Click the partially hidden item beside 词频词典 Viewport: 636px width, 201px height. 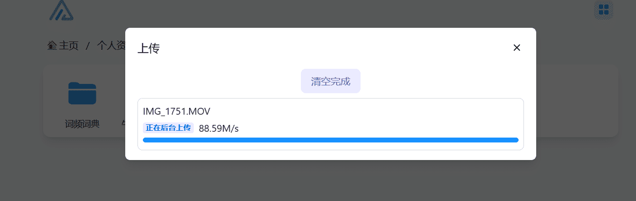(123, 124)
